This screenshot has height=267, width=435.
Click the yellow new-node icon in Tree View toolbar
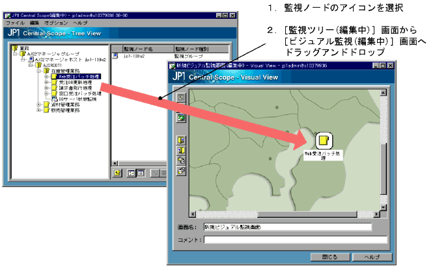tap(118, 173)
